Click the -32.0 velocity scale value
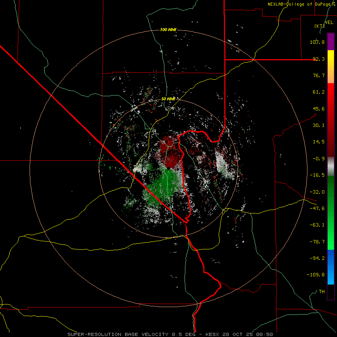Viewport: 337px width, 337px height. [317, 192]
